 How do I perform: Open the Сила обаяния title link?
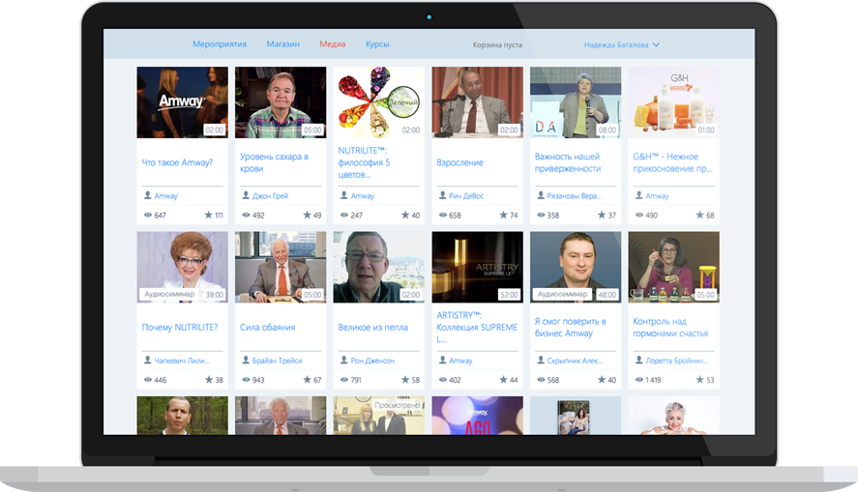pos(268,328)
